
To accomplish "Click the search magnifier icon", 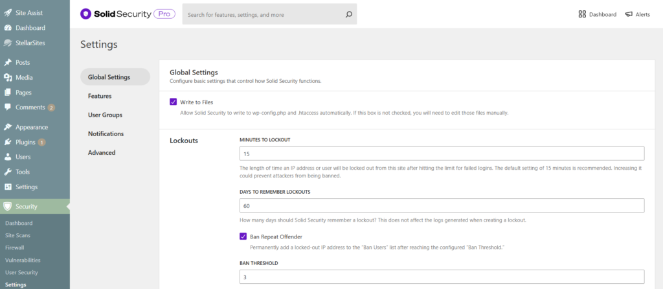I will tap(348, 14).
